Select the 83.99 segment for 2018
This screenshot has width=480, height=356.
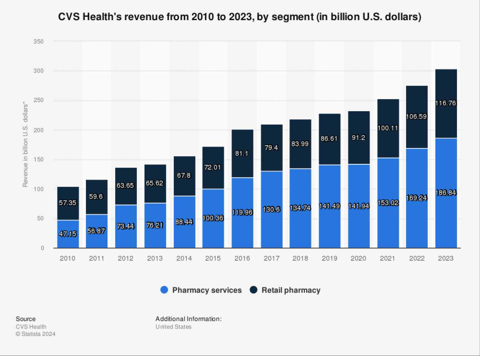[300, 144]
